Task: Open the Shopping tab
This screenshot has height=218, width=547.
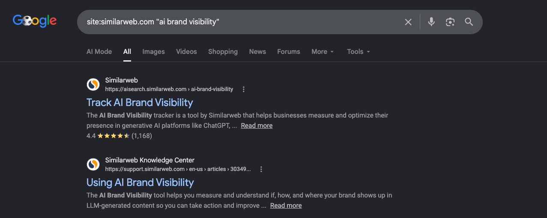Action: tap(223, 51)
